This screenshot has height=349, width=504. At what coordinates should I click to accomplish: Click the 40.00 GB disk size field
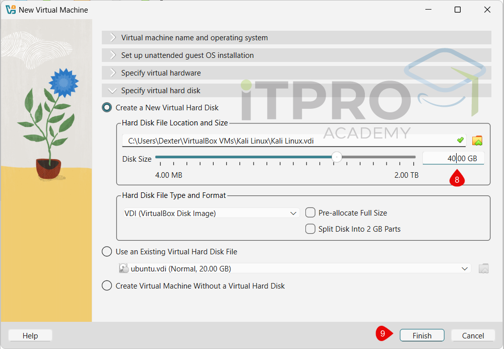pyautogui.click(x=453, y=158)
